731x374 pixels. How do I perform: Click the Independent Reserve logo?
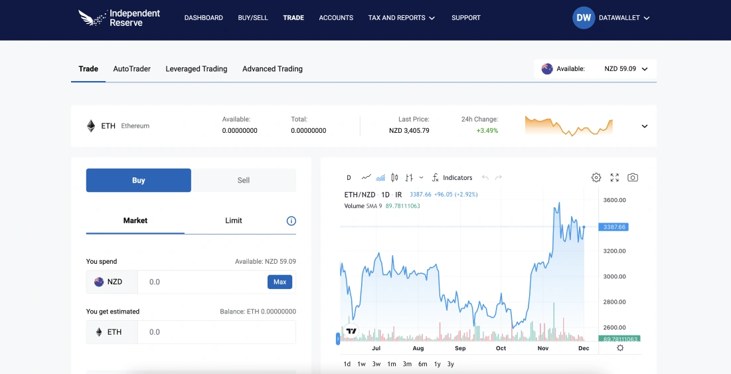(119, 18)
